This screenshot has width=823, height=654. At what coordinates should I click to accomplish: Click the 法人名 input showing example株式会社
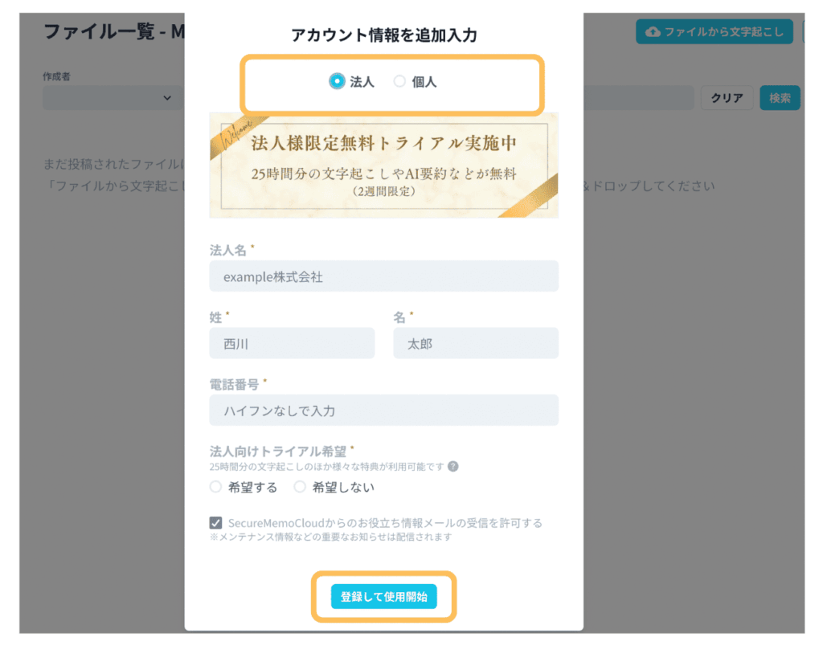[x=383, y=276]
